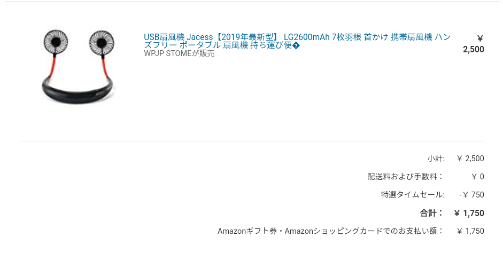
Task: Click the diamond question-mark icon after 持ち運び便
Action: click(x=296, y=46)
